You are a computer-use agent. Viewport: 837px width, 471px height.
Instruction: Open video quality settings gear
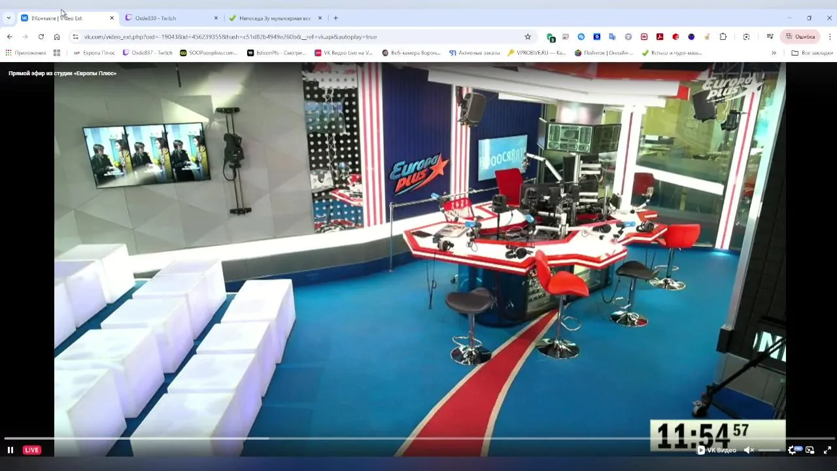(793, 450)
